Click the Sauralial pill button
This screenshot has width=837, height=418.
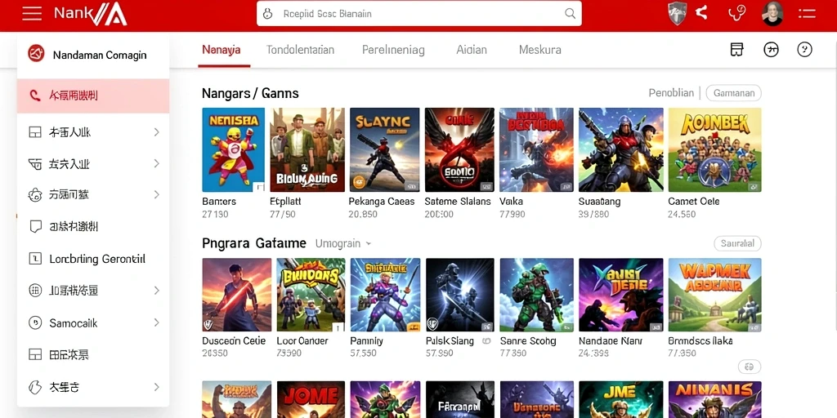(737, 243)
